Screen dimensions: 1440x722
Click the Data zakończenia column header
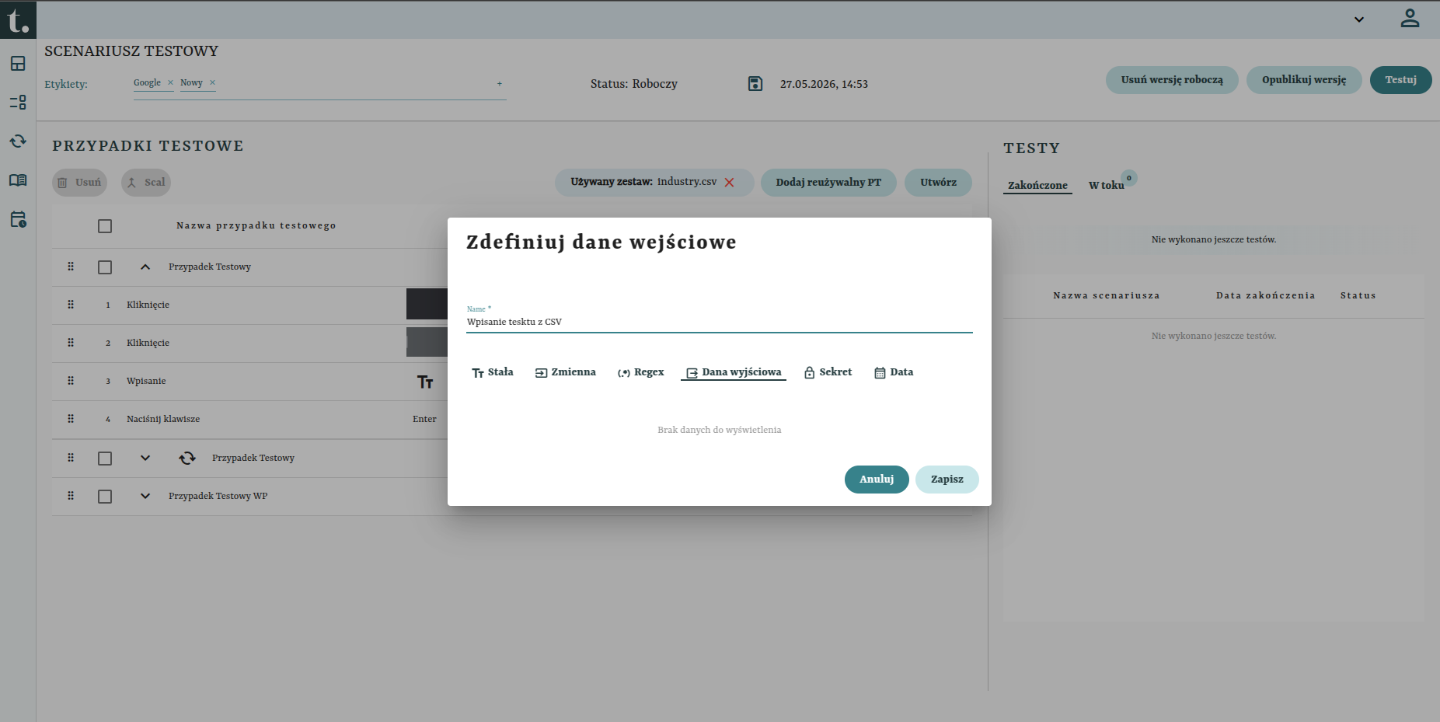click(x=1266, y=295)
